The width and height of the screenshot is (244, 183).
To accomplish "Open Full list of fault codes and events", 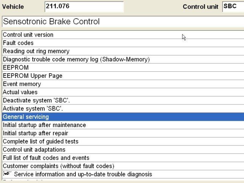I will (x=46, y=158).
